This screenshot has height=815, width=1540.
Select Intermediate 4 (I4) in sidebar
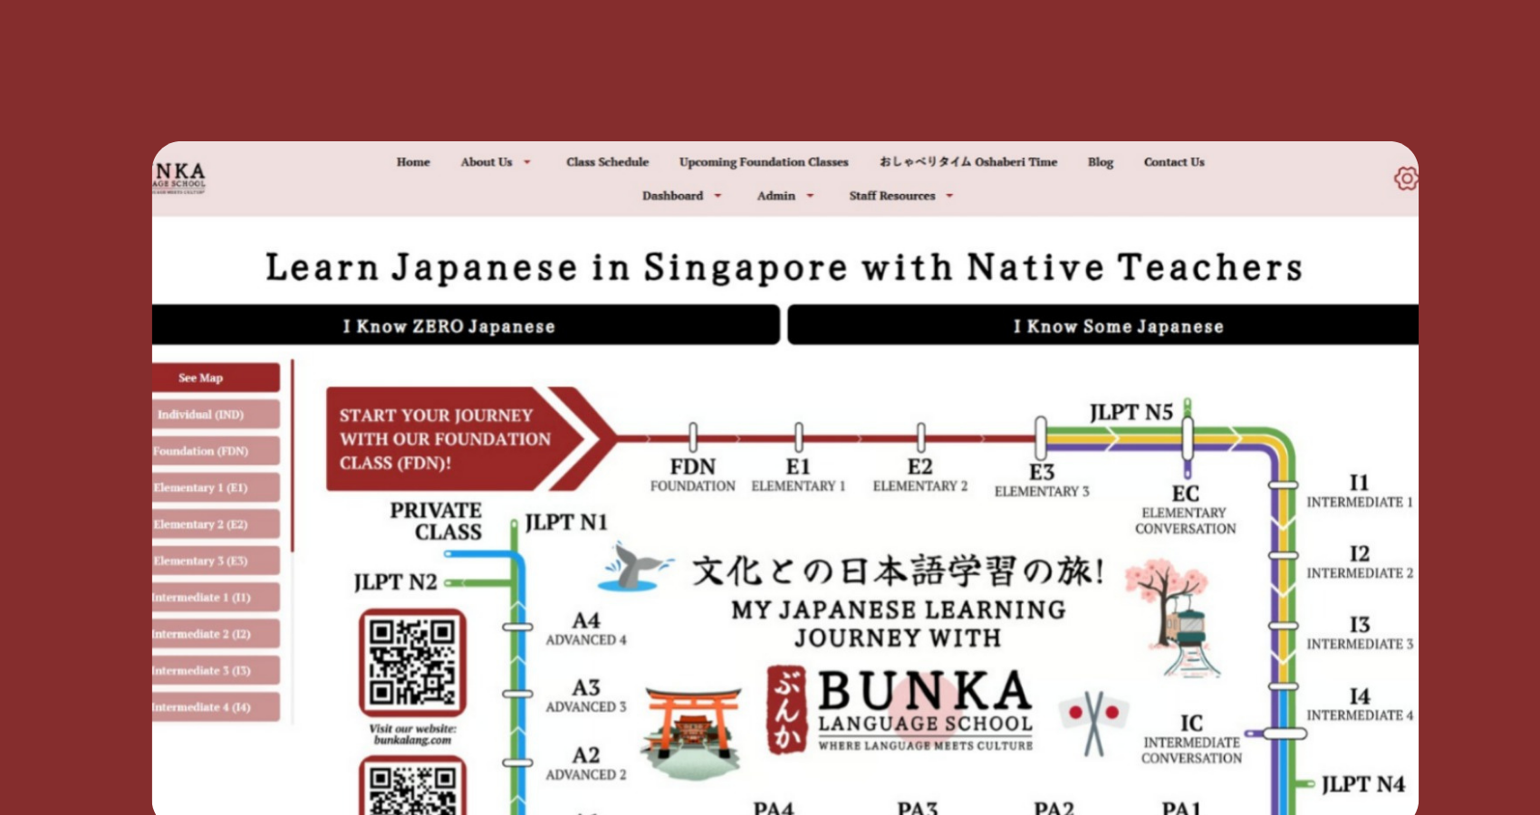pos(216,707)
